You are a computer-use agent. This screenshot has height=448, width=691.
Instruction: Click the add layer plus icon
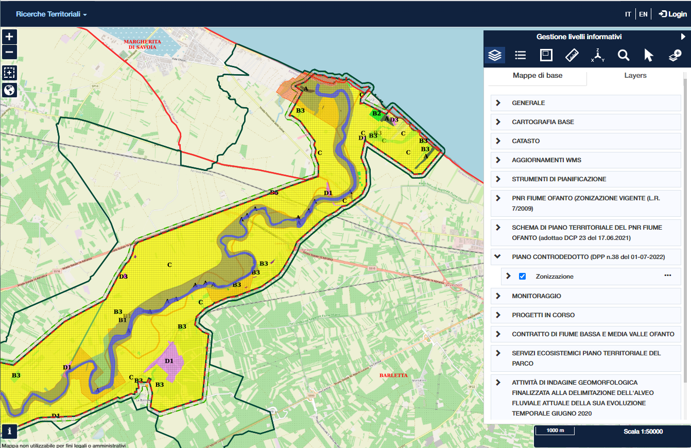[x=675, y=55]
